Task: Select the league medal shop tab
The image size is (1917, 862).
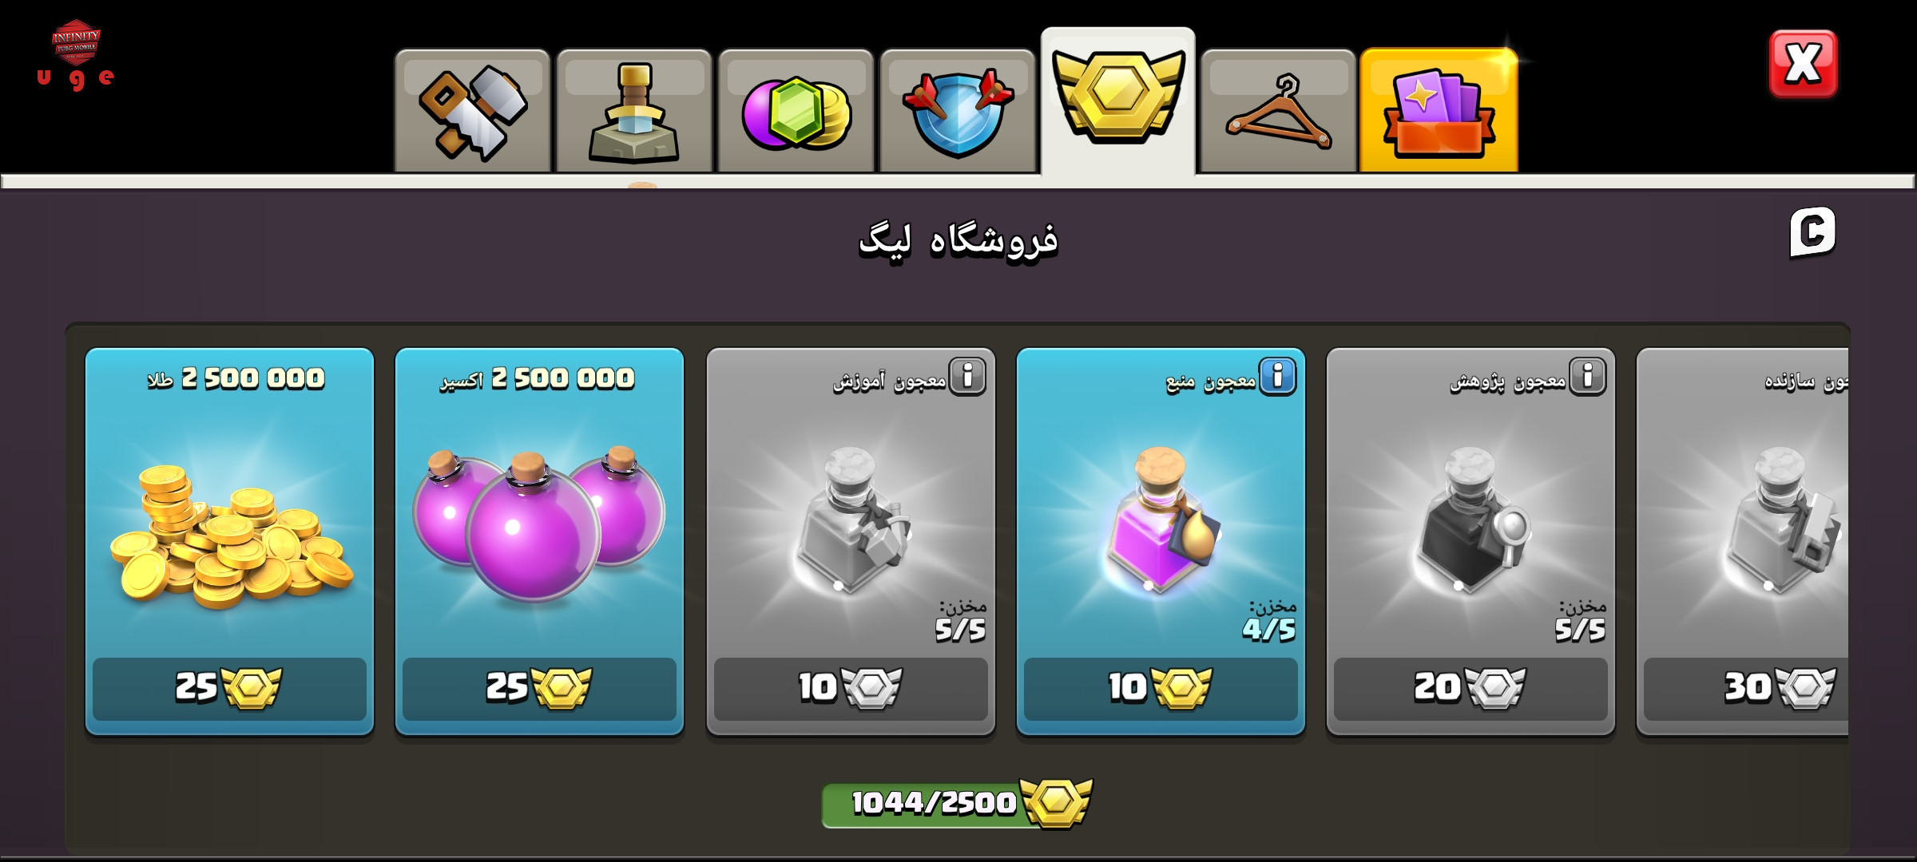Action: (x=1117, y=101)
